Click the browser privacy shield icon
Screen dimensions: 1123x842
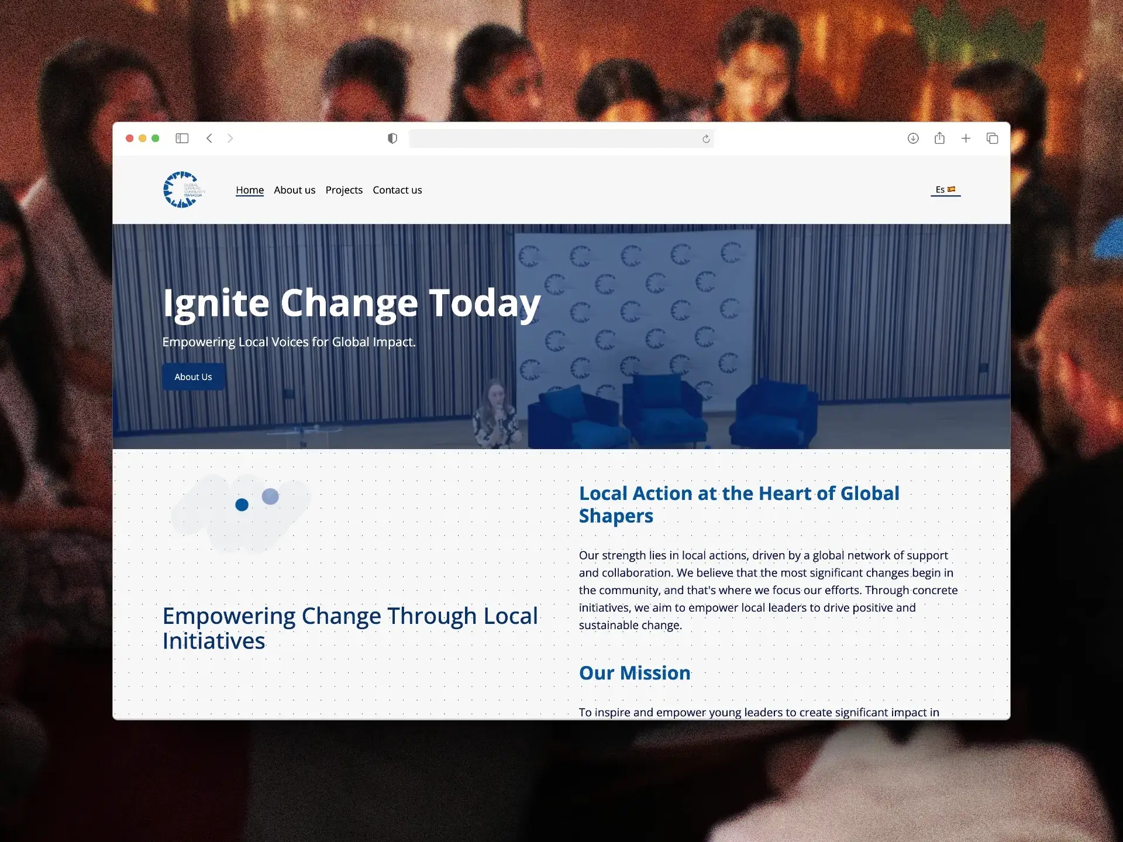[x=392, y=138]
